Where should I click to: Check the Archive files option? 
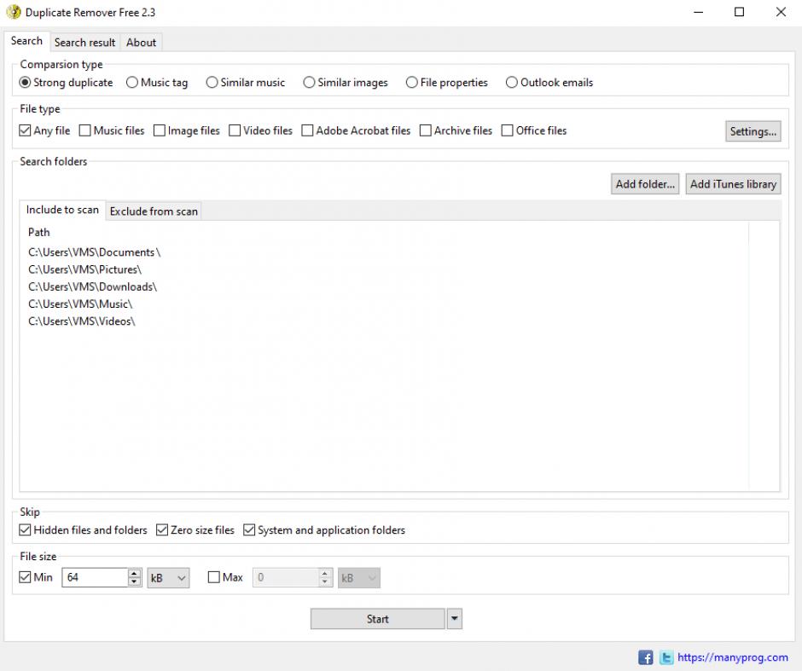tap(426, 130)
